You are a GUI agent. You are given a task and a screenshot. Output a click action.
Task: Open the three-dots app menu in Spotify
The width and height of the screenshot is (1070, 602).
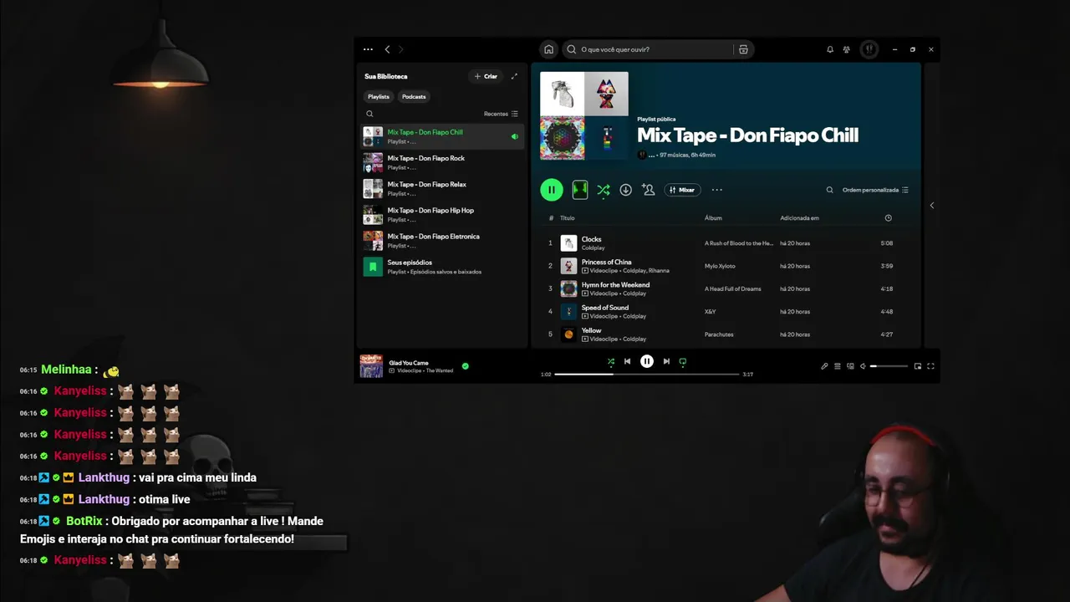pyautogui.click(x=368, y=49)
